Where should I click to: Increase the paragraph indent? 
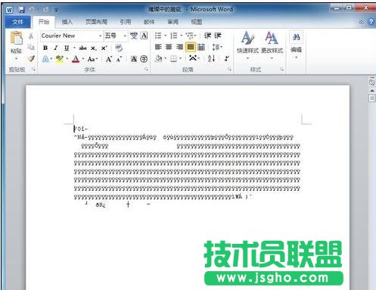(x=218, y=36)
